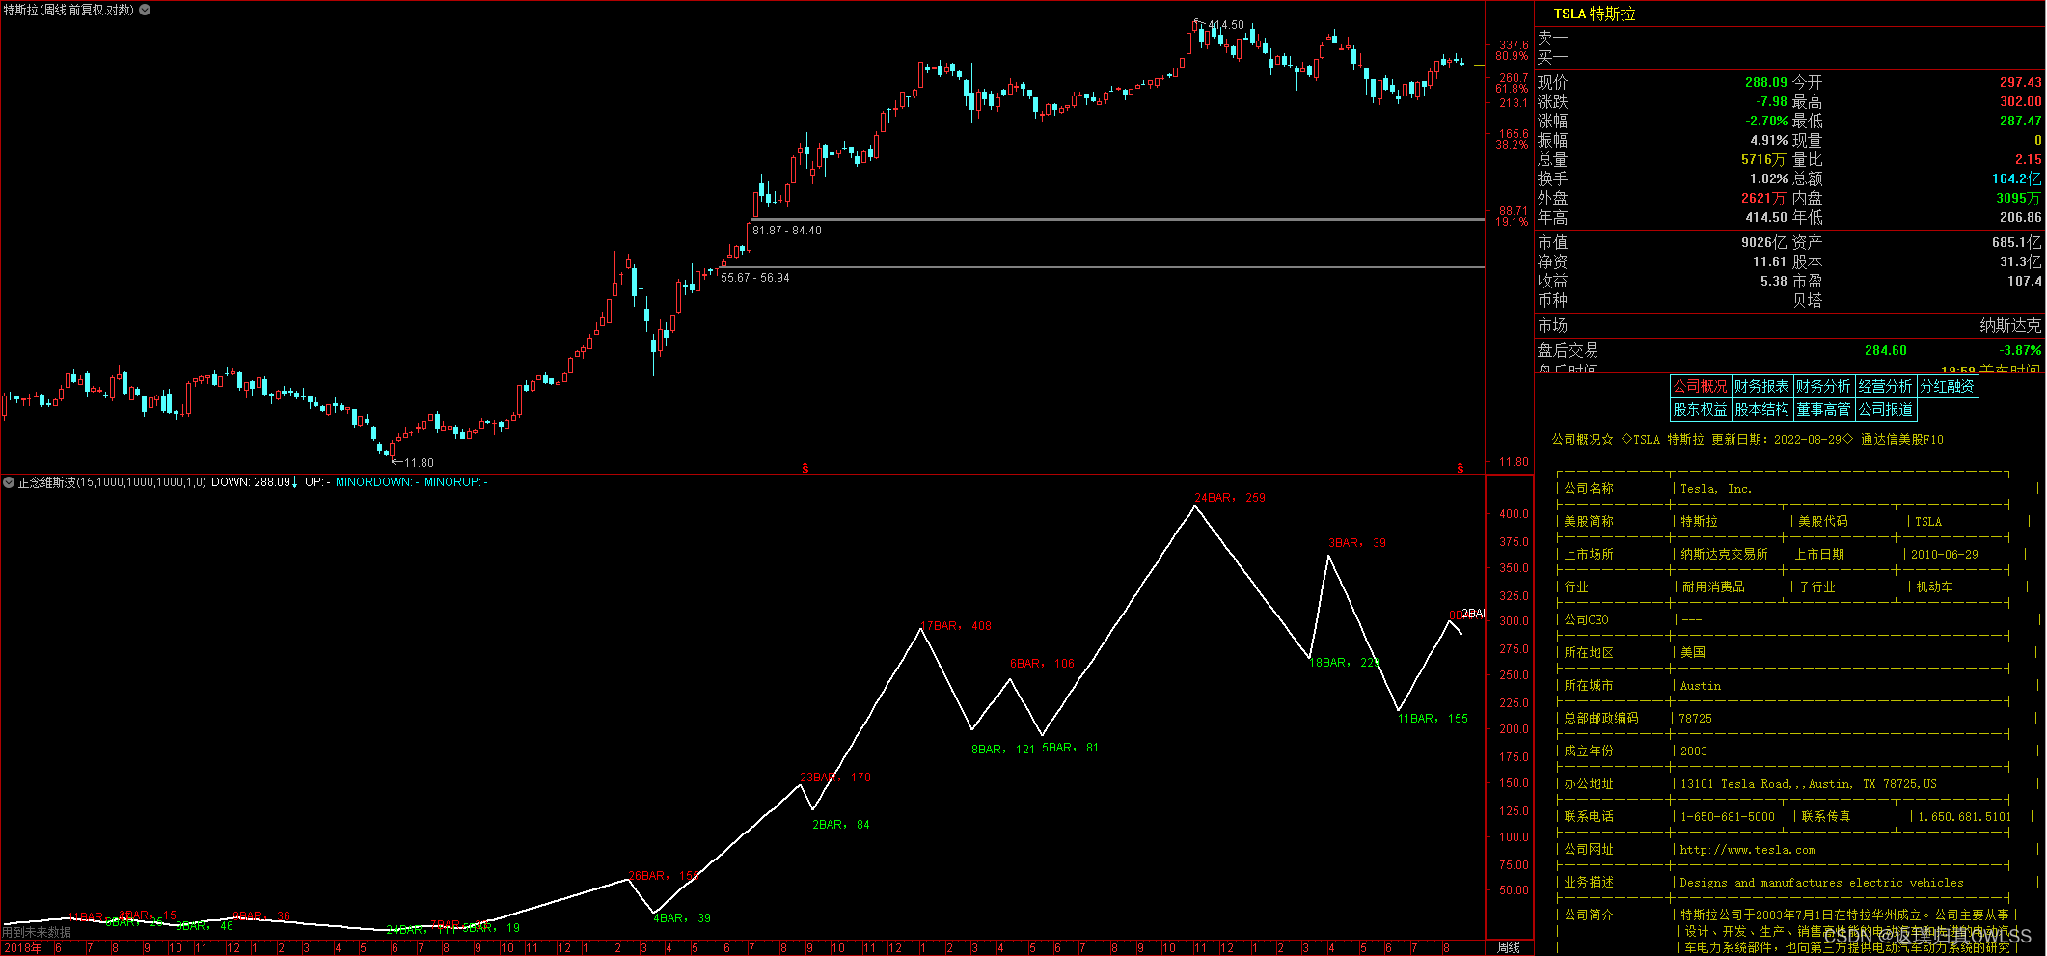Screen dimensions: 2047x956
Task: Switch to the 公司报道 tab
Action: click(x=1885, y=409)
